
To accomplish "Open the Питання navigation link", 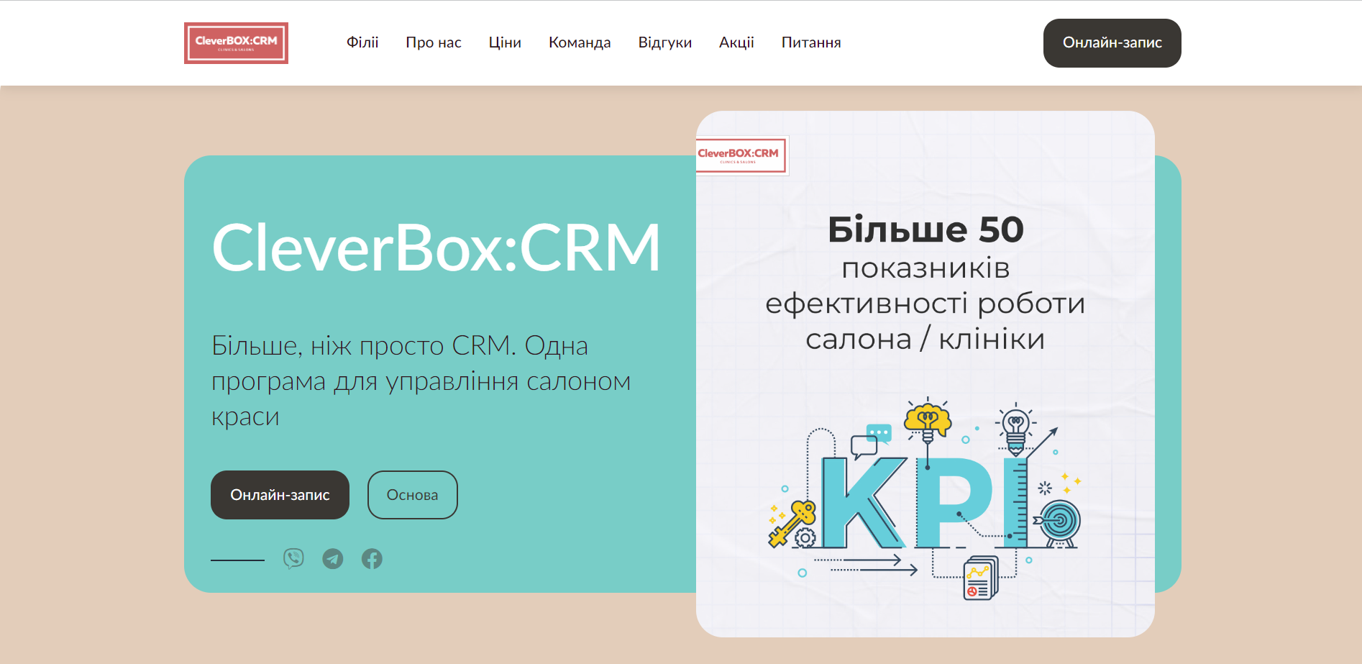I will (x=811, y=42).
